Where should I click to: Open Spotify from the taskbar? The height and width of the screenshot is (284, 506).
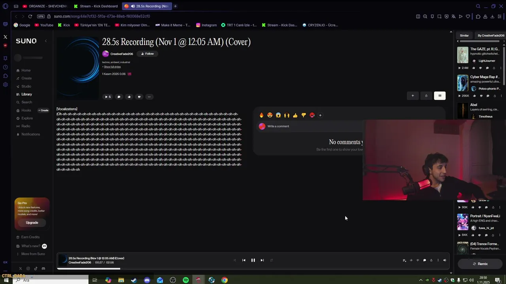pyautogui.click(x=186, y=280)
